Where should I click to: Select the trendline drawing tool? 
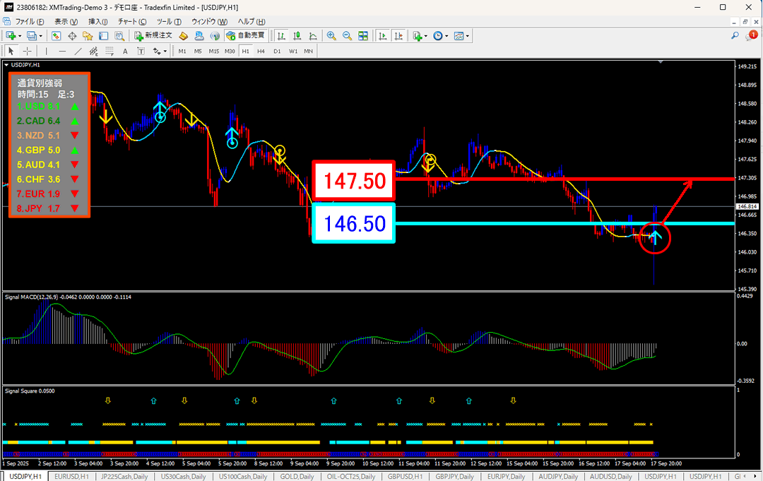[x=78, y=51]
